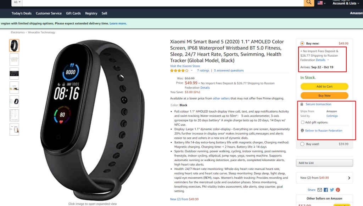This screenshot has width=363, height=206.
Task: Open the All search category dropdown
Action: [17, 2]
